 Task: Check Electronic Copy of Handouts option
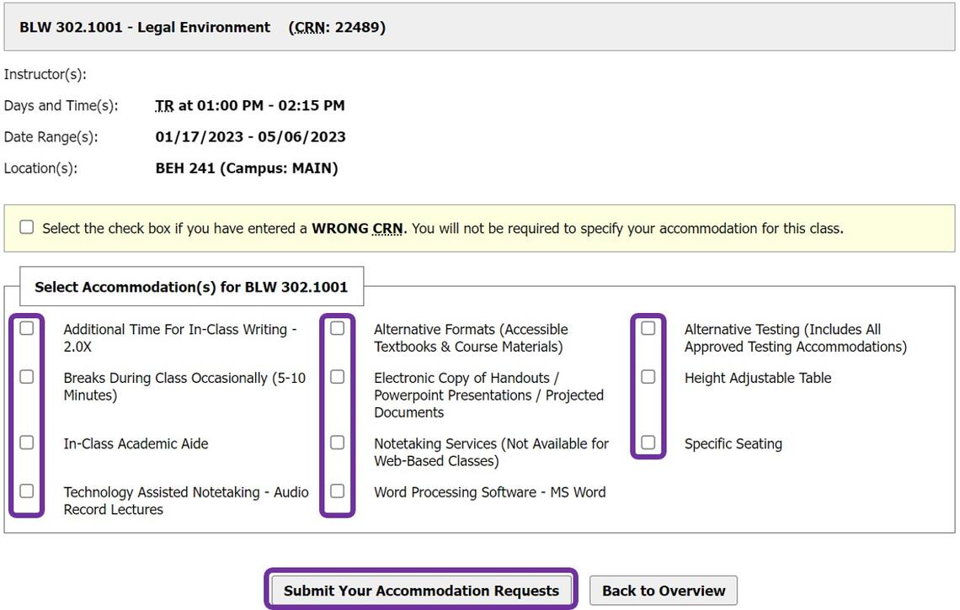[x=337, y=376]
